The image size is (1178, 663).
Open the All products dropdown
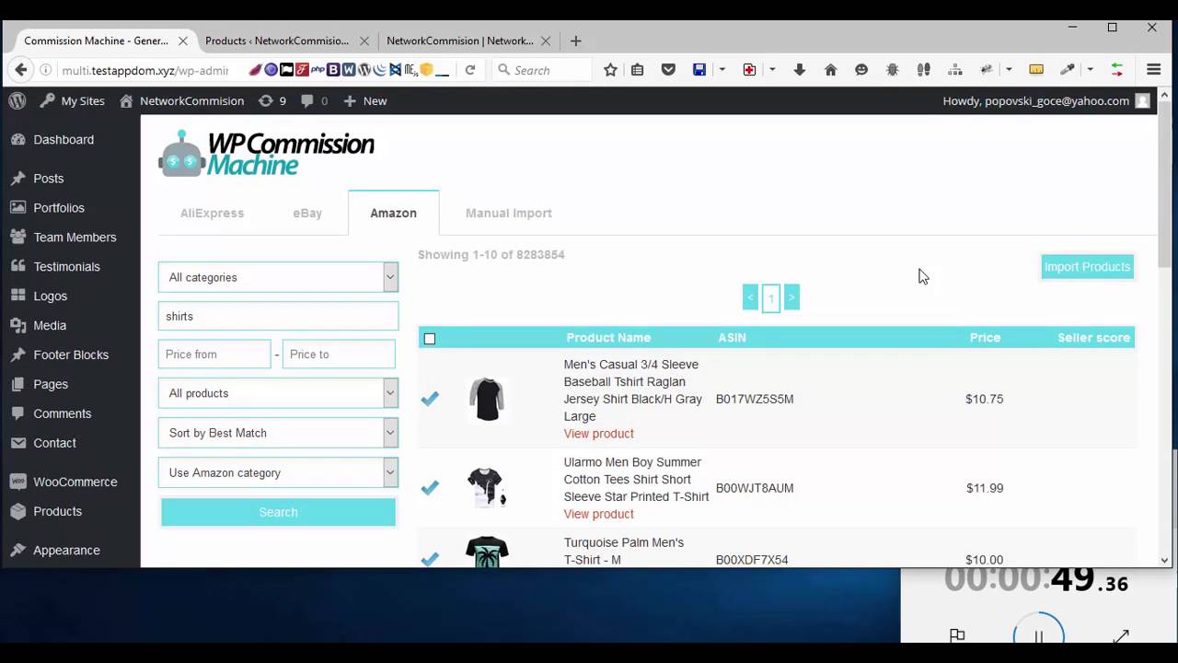pyautogui.click(x=278, y=393)
